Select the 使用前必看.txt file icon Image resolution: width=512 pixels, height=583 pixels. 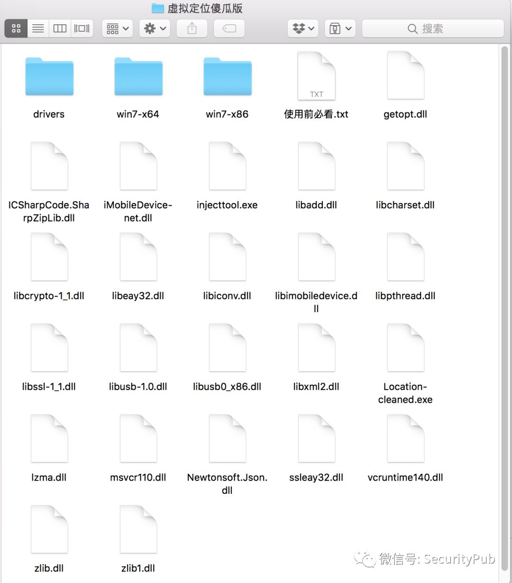coord(317,76)
